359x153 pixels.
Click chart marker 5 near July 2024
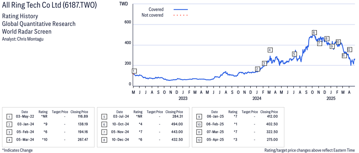[x=294, y=54]
